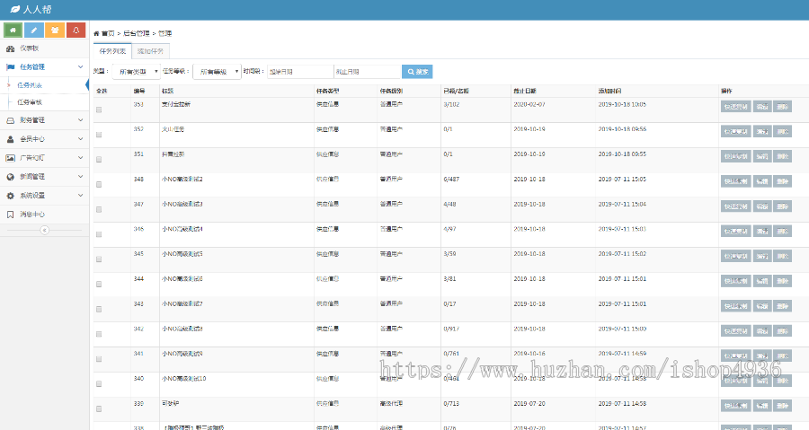Check the row checkbox for task 347
Image resolution: width=809 pixels, height=430 pixels.
pyautogui.click(x=99, y=209)
